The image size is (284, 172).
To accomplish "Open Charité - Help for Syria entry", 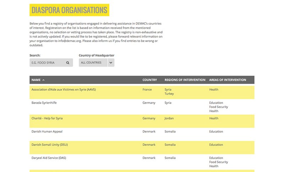I will 47,118.
